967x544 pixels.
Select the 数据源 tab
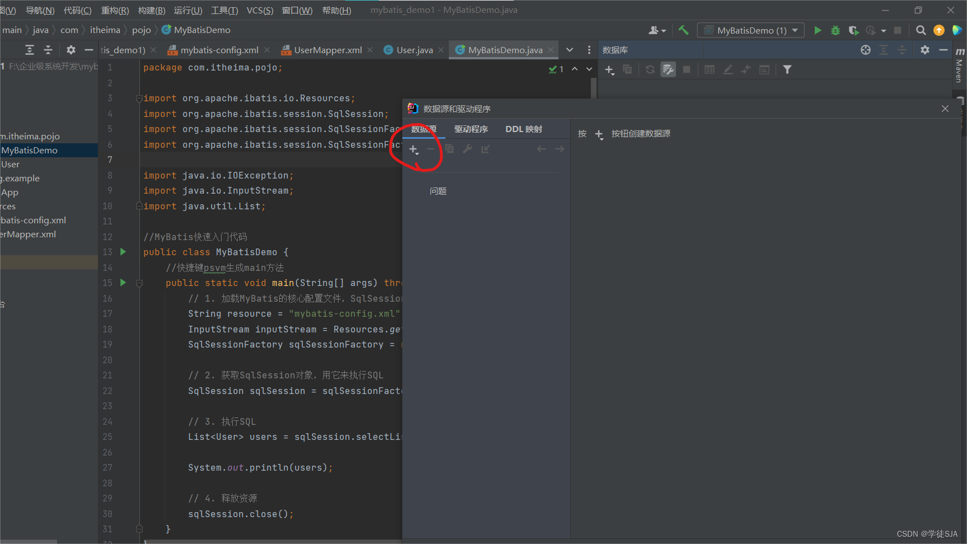click(424, 129)
